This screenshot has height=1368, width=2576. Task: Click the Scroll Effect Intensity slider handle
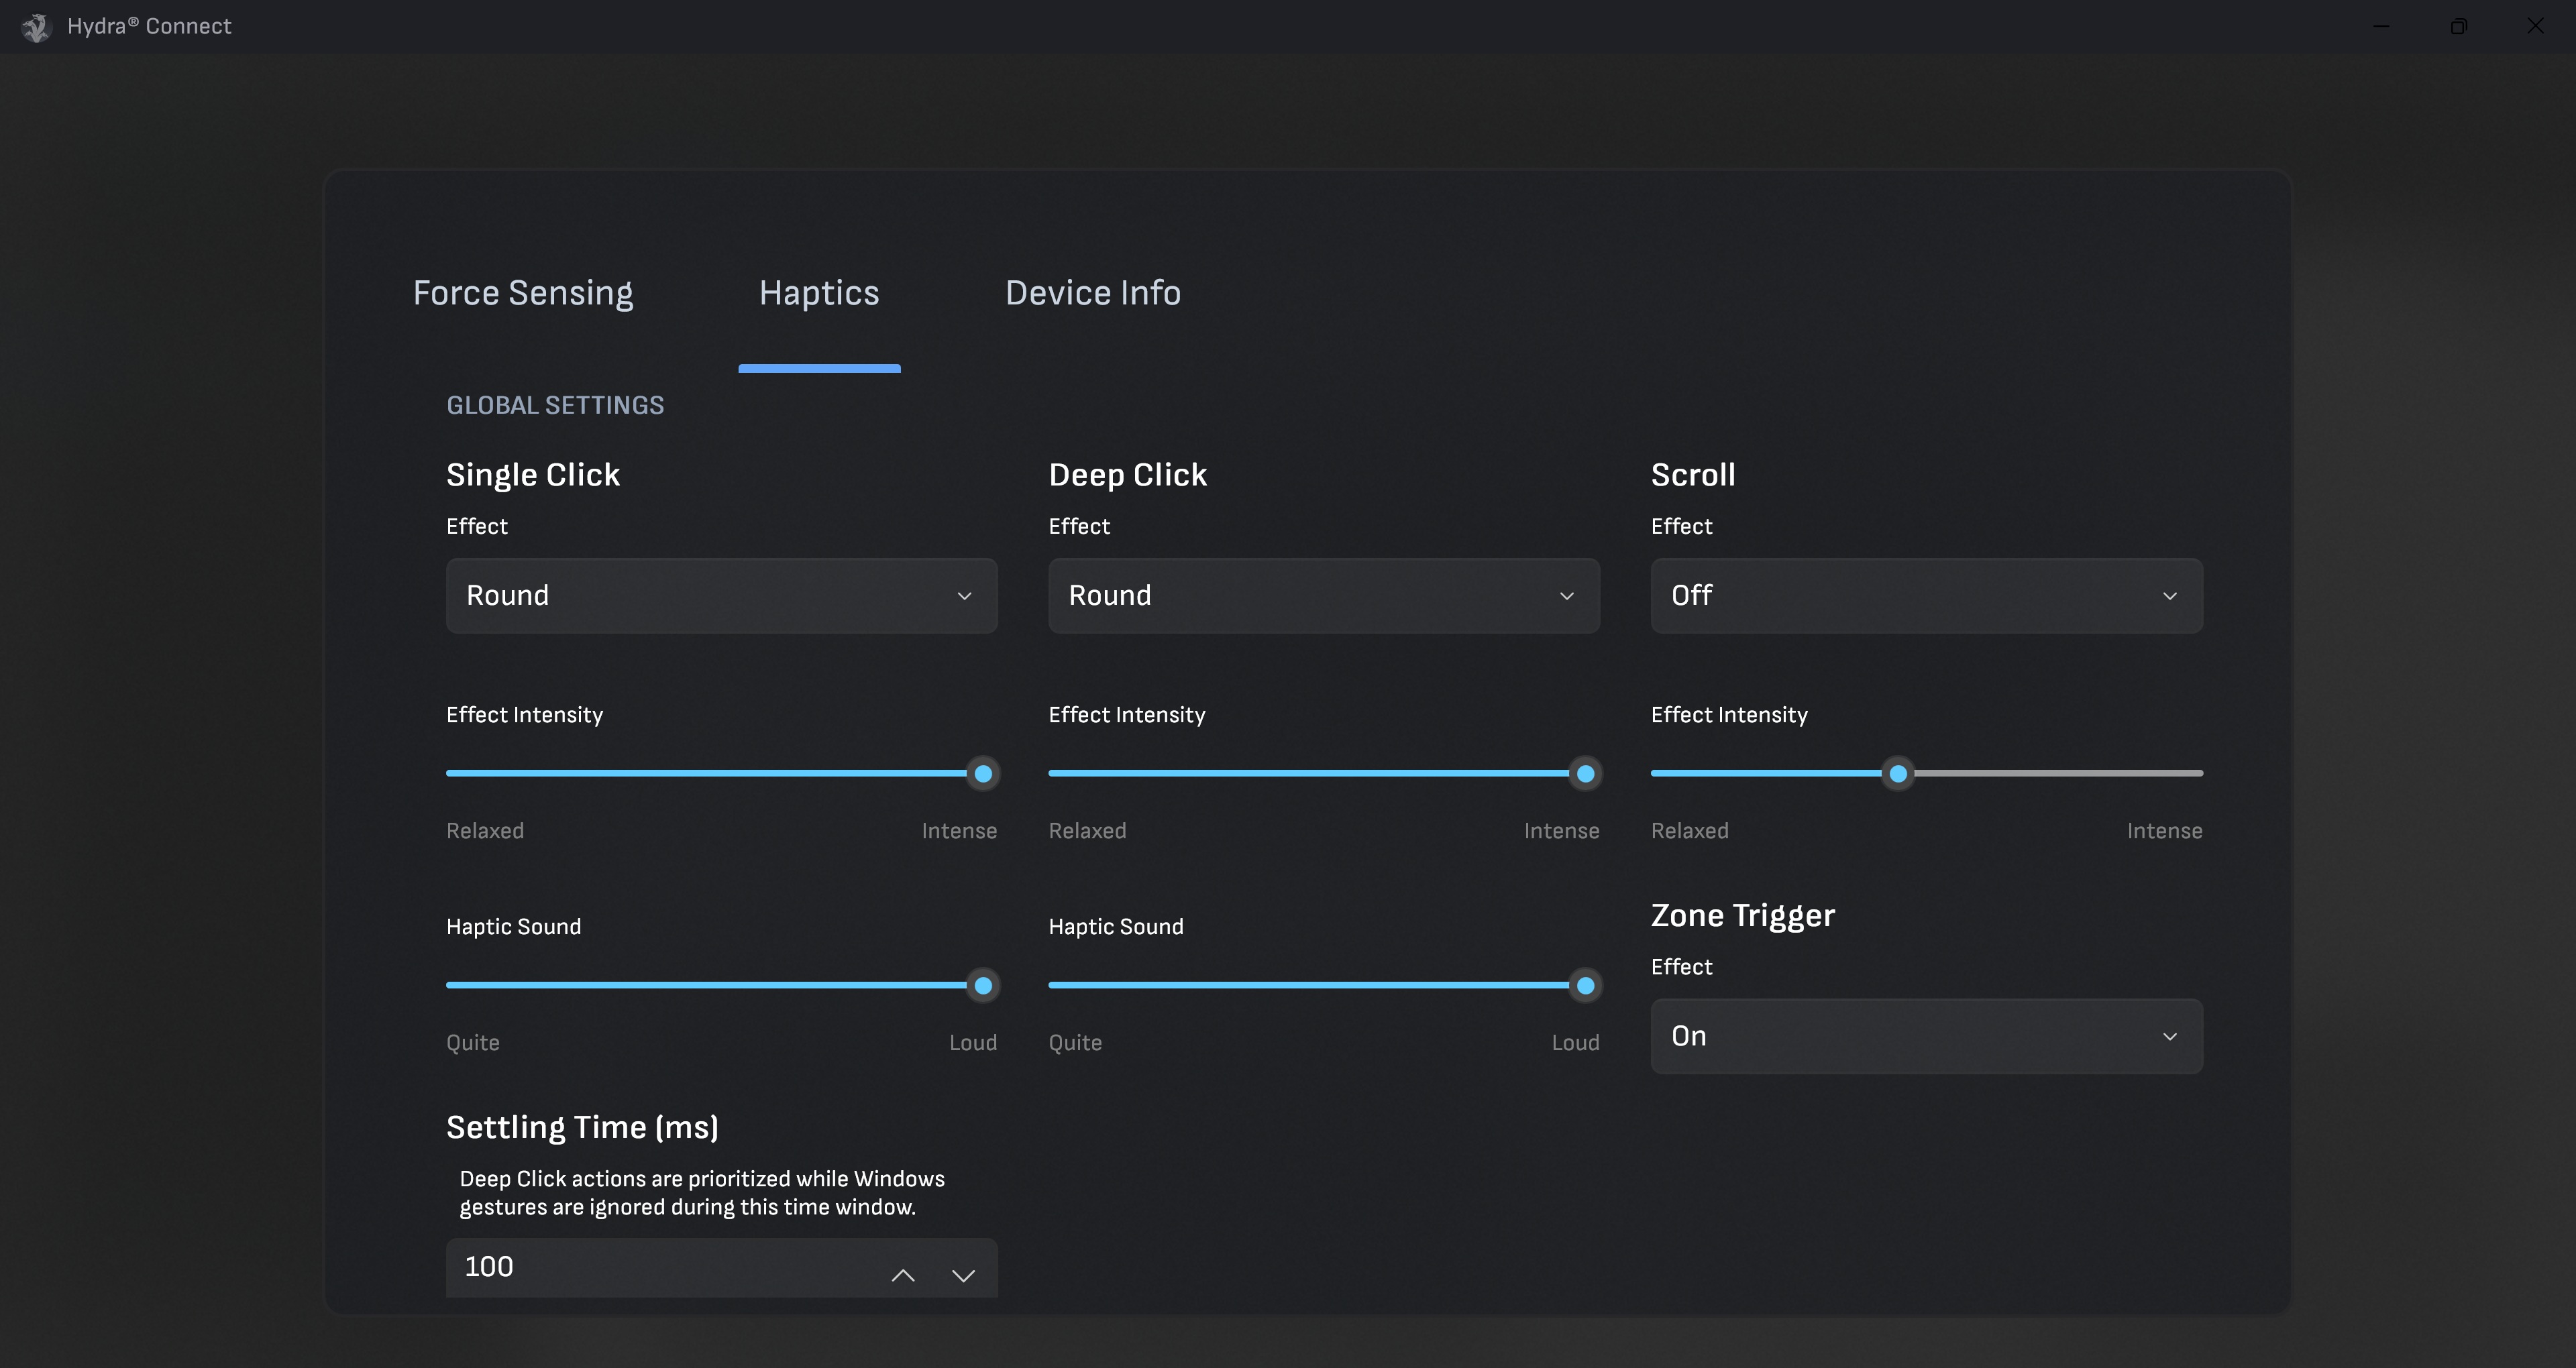1897,773
